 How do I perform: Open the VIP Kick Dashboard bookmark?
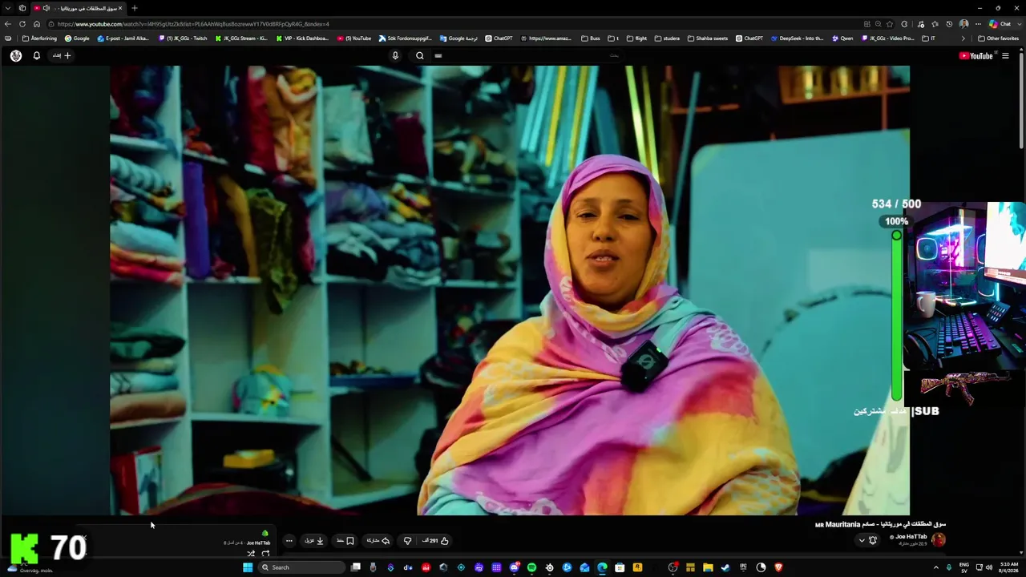point(302,38)
